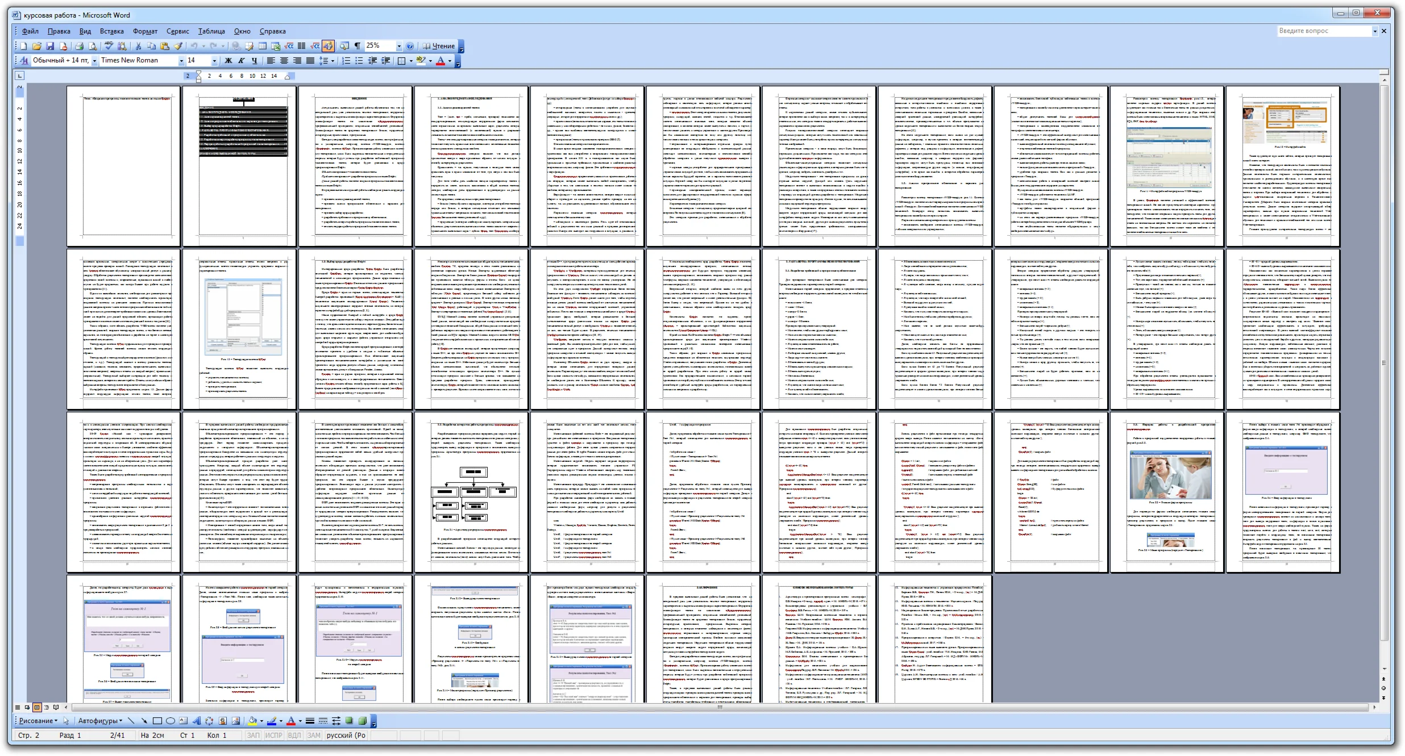Image resolution: width=1405 pixels, height=756 pixels.
Task: Click the Spelling check ABC icon
Action: (109, 45)
